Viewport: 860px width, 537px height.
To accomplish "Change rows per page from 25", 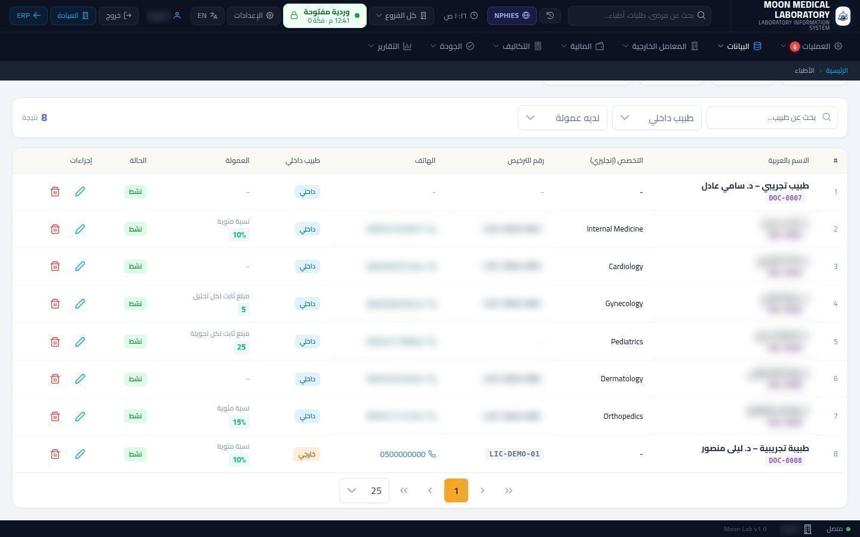I will point(364,490).
